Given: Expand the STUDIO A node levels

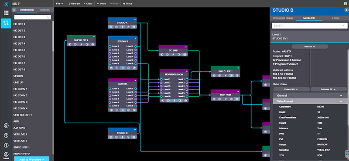Looking at the screenshot, I should click(x=135, y=19).
